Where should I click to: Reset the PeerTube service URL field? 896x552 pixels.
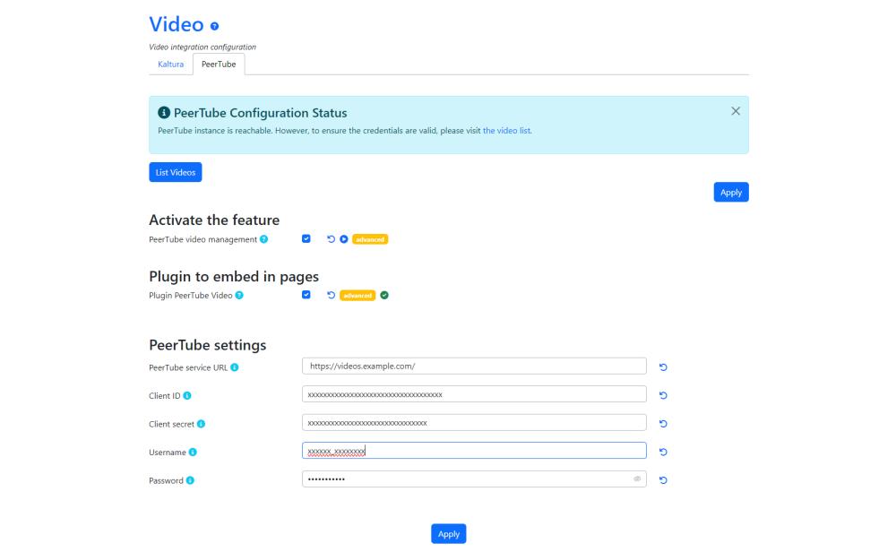(663, 367)
